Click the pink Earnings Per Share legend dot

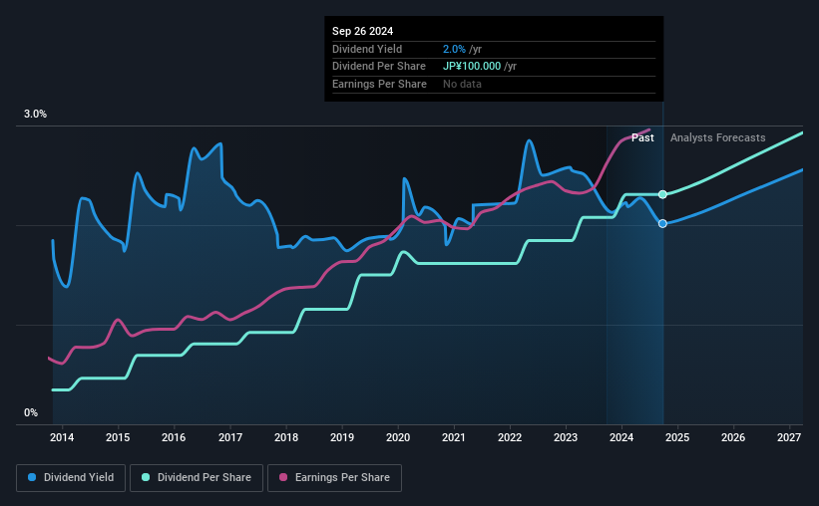[x=283, y=477]
